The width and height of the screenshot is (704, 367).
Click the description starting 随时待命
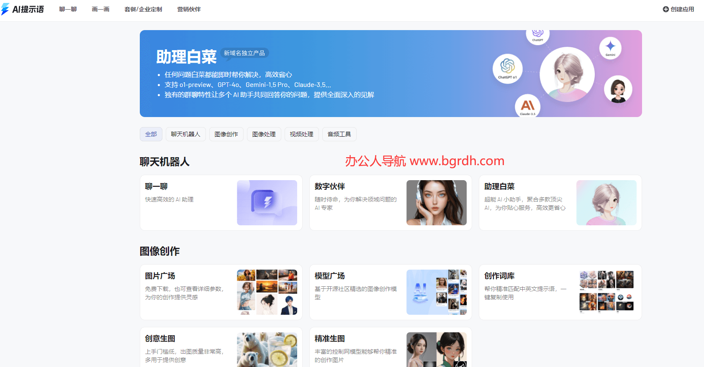[356, 204]
